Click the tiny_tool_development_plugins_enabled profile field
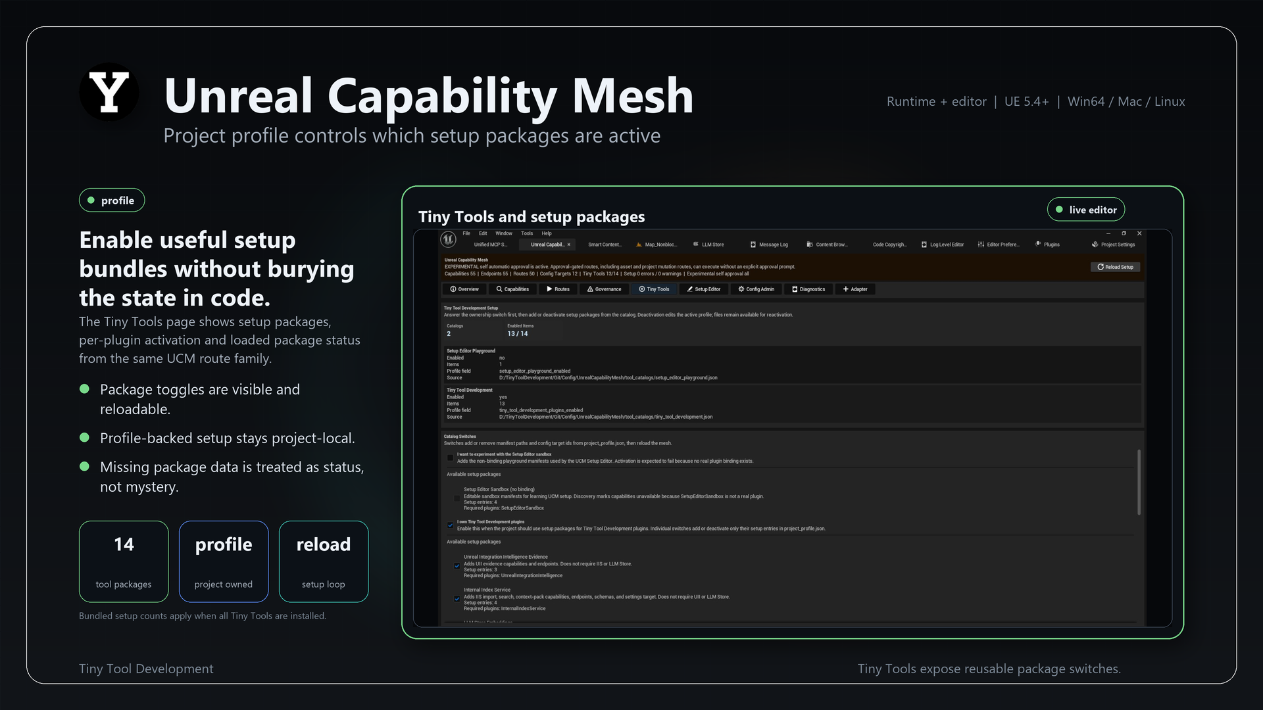This screenshot has width=1263, height=710. 541,410
